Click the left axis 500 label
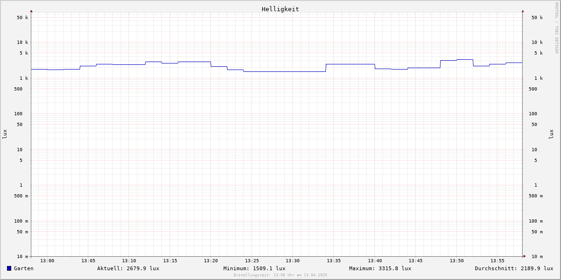561x280 pixels. (18, 89)
